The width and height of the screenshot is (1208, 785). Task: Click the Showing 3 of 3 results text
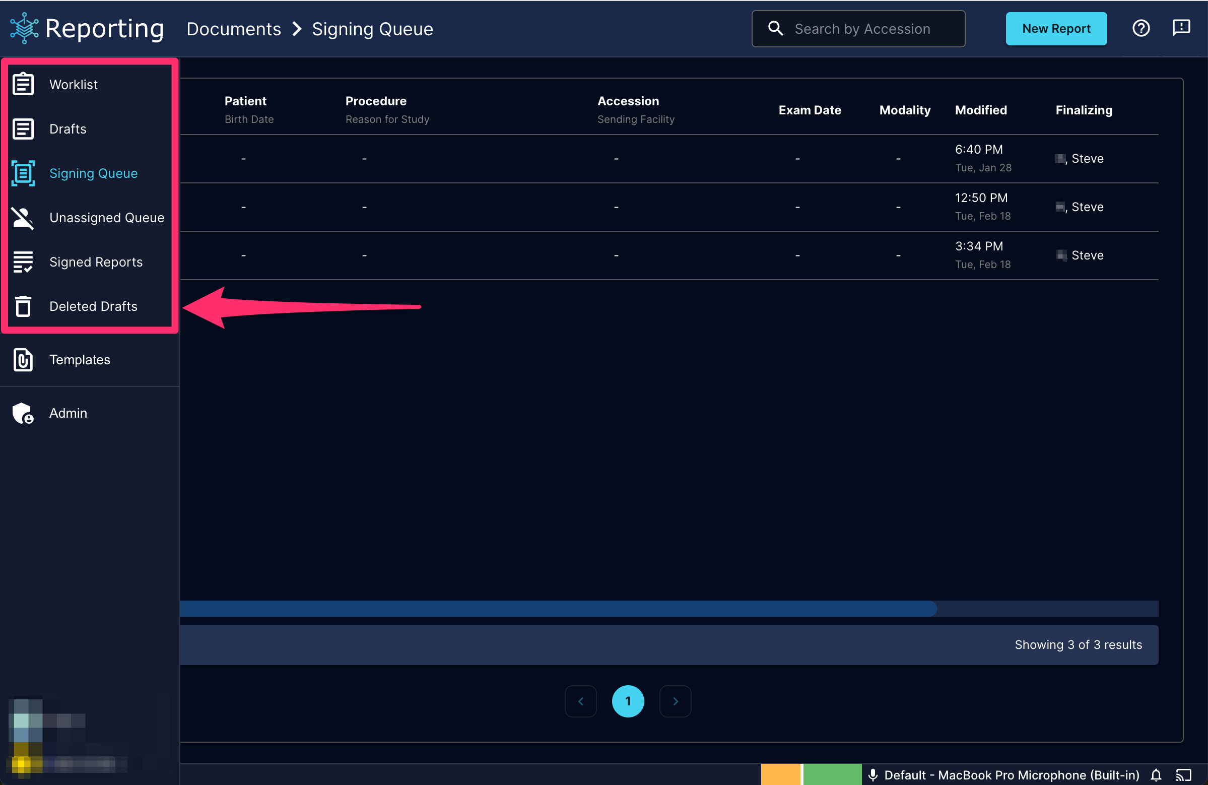pyautogui.click(x=1079, y=644)
